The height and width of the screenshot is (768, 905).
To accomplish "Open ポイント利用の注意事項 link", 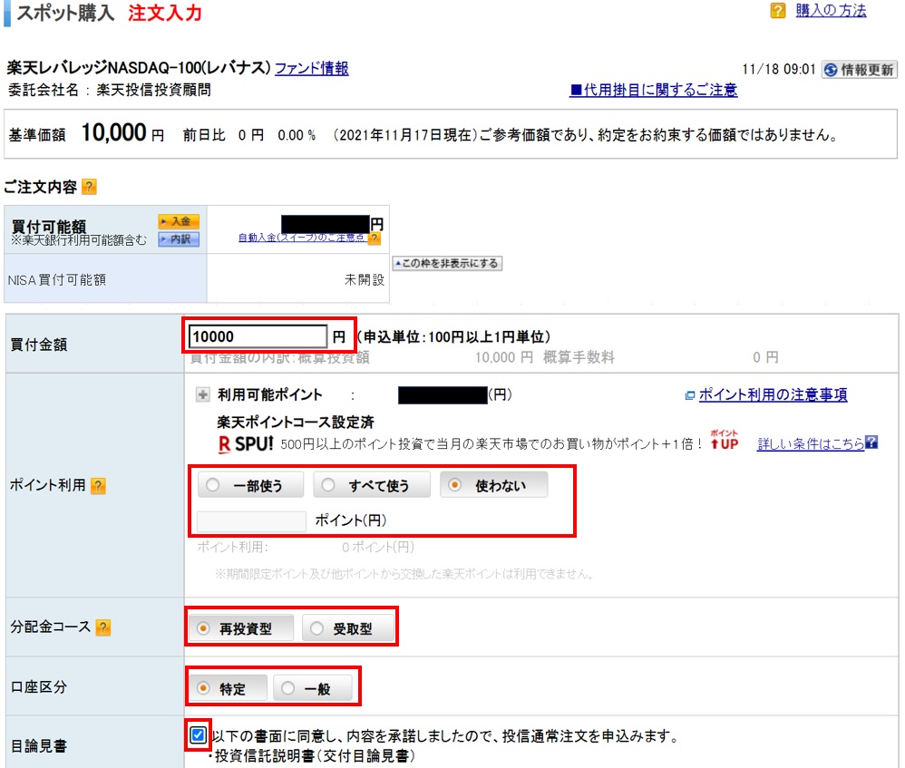I will [x=773, y=394].
